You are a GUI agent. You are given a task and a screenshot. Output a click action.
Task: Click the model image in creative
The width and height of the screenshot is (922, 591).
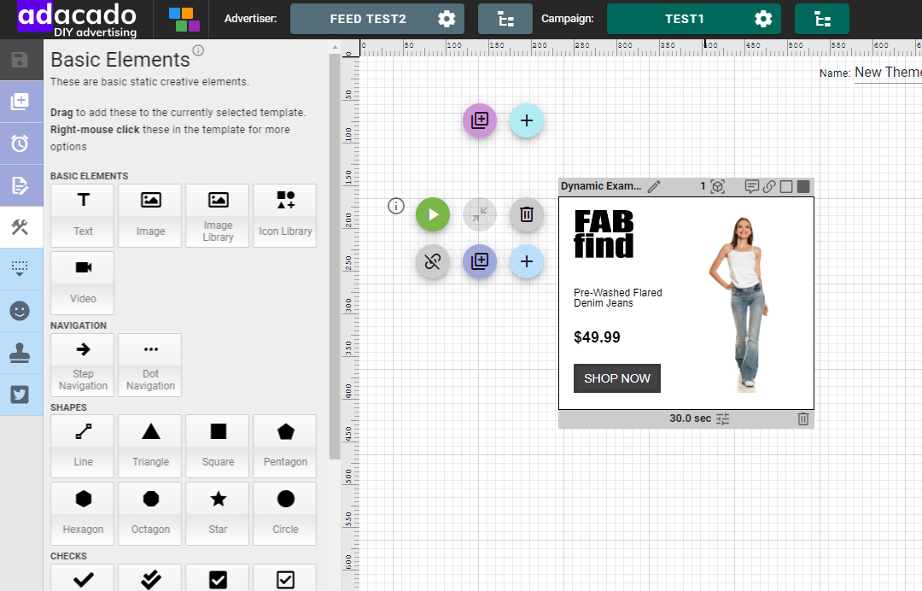(739, 304)
